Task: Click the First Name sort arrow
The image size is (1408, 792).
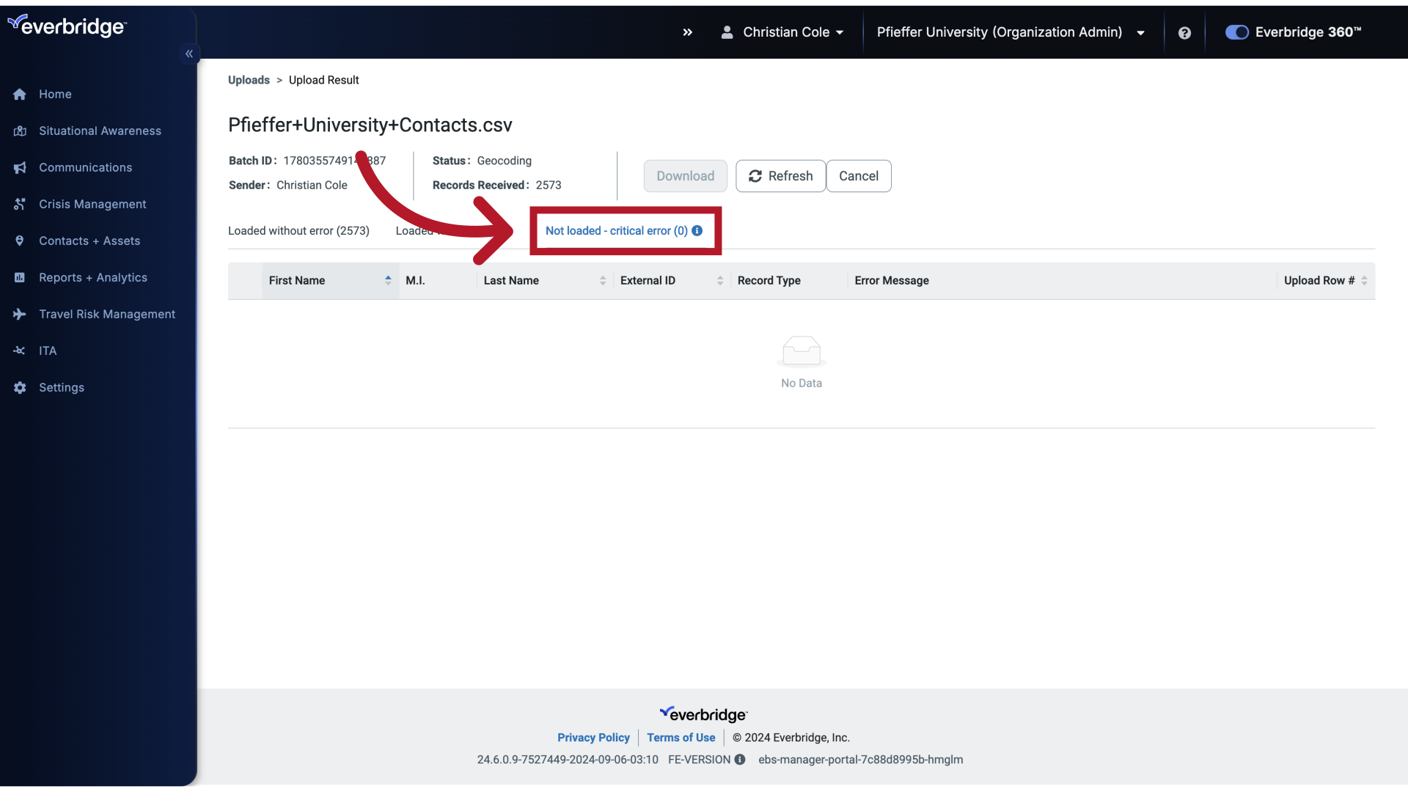Action: pyautogui.click(x=388, y=280)
